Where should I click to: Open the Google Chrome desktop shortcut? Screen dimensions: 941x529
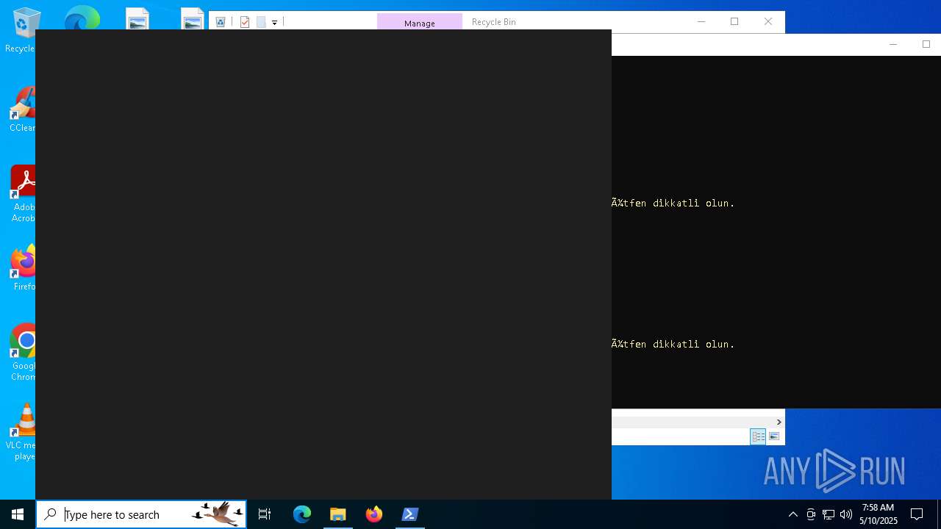pos(24,351)
